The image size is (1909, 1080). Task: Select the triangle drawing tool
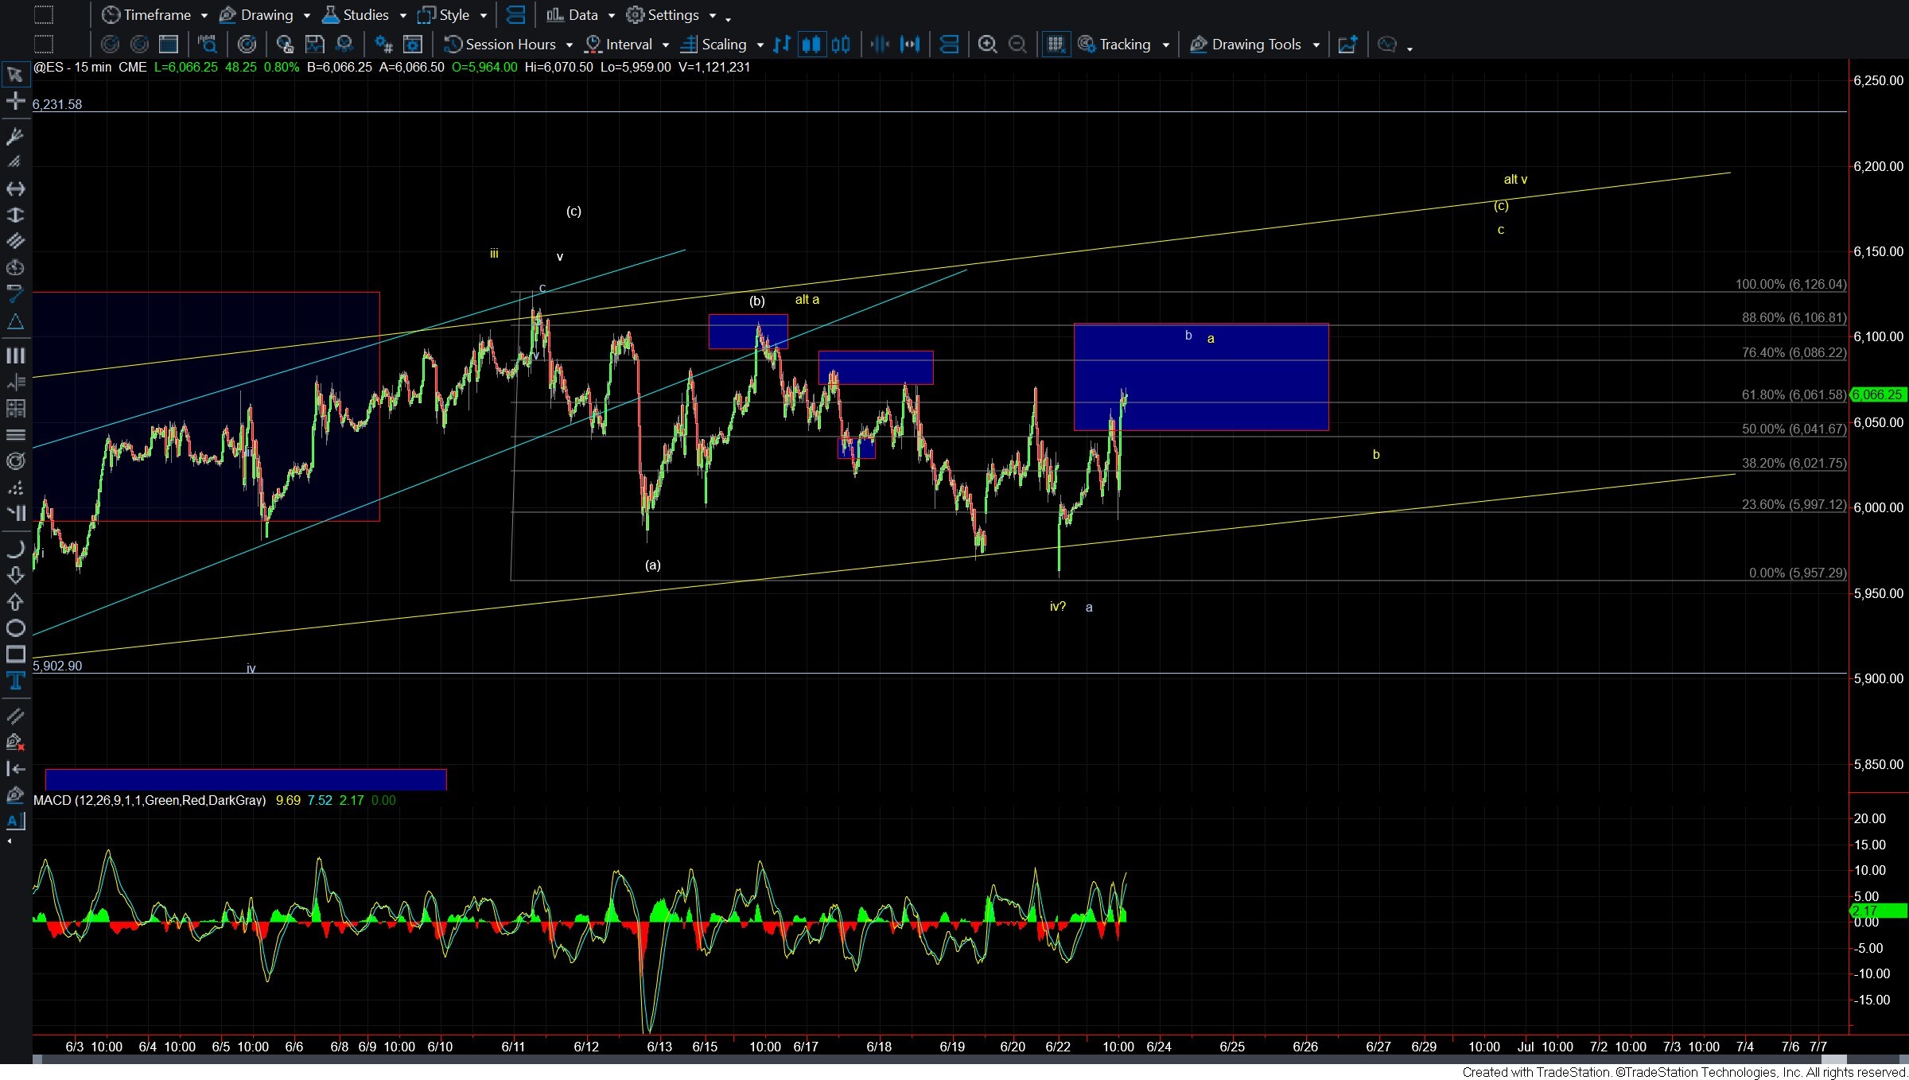click(x=14, y=322)
